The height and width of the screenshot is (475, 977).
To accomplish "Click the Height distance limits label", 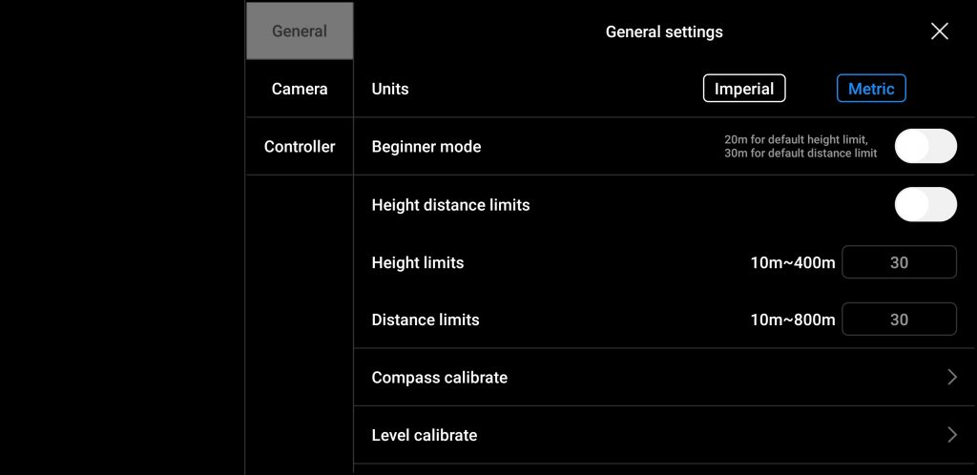I will tap(450, 204).
